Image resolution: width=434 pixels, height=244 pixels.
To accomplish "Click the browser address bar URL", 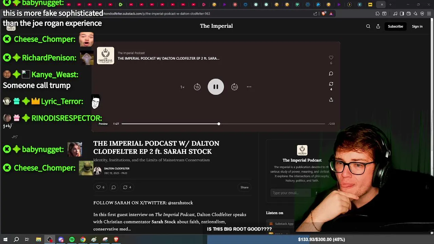I will [x=157, y=14].
